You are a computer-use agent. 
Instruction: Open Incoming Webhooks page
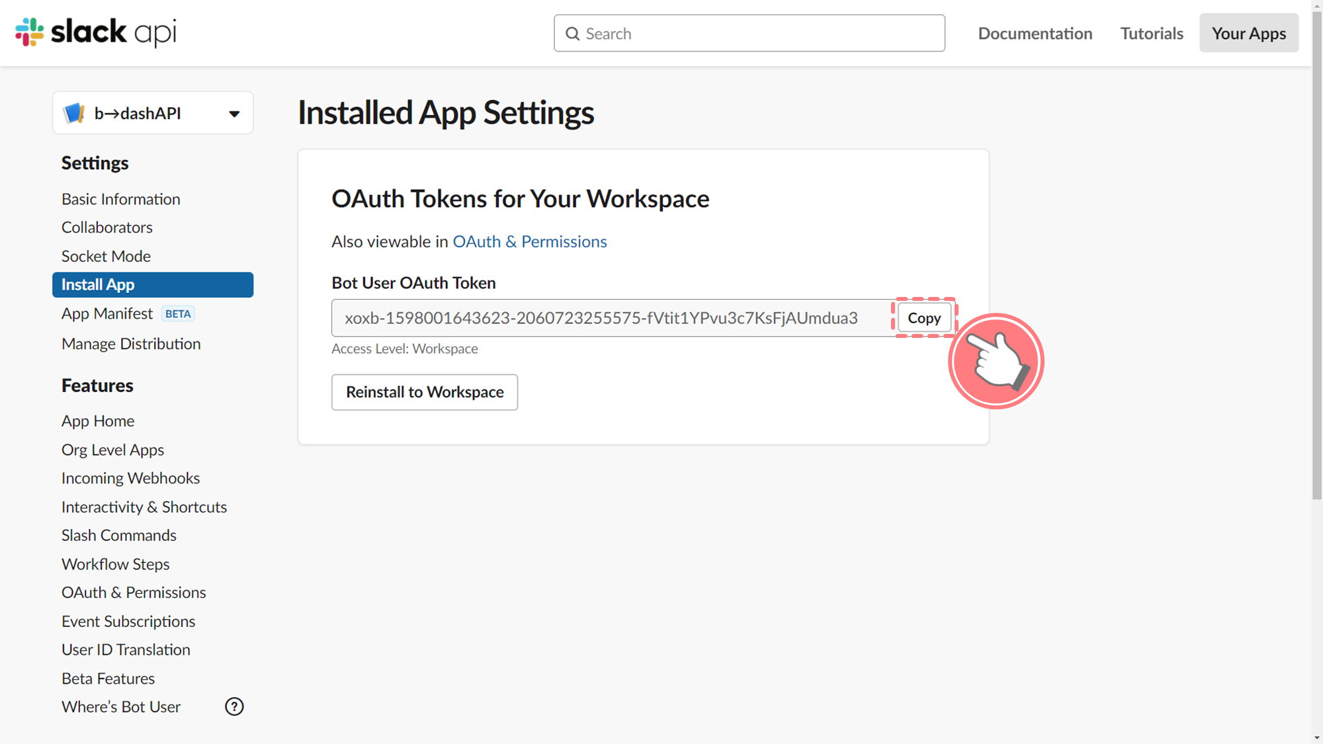[x=130, y=478]
